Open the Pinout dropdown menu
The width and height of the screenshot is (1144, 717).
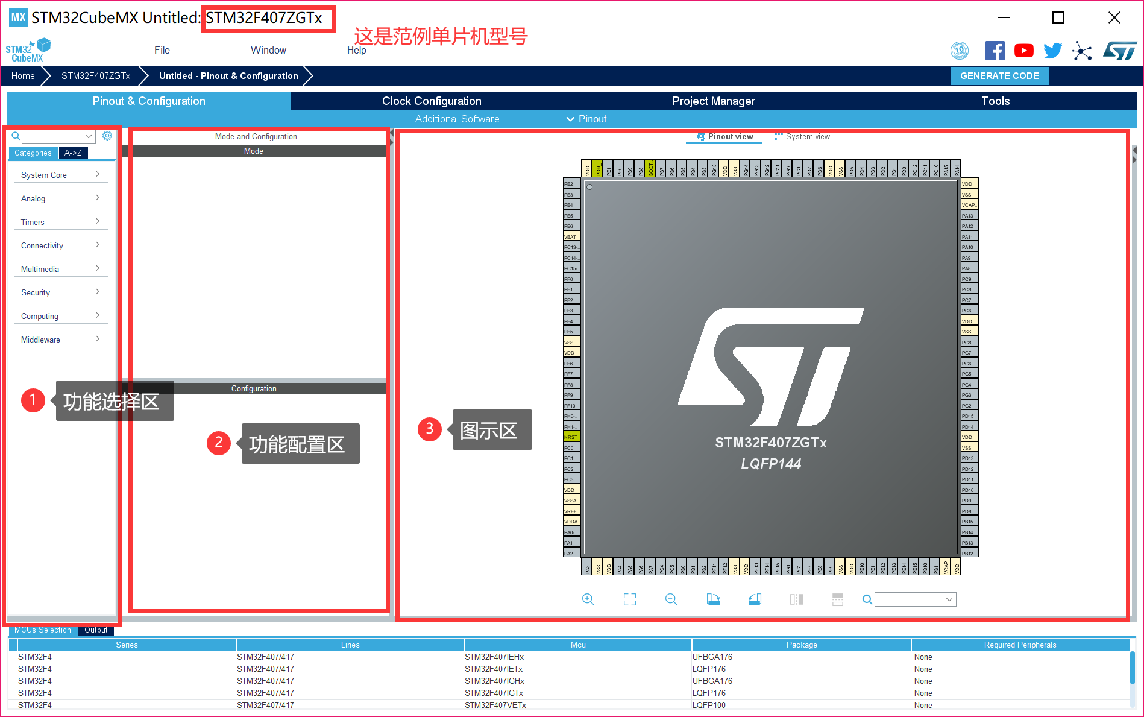pos(586,119)
